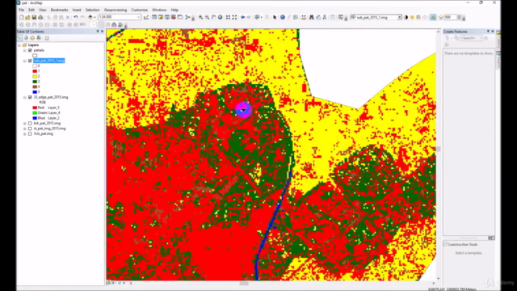This screenshot has height=291, width=517.
Task: Uncheck the patiala layer checkbox
Action: (30, 50)
